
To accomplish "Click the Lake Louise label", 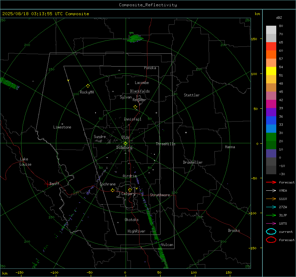I will point(25,162).
